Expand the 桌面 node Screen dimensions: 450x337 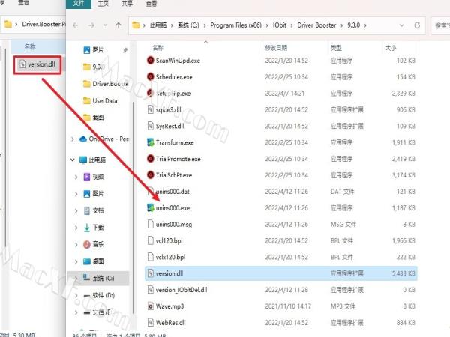76,261
